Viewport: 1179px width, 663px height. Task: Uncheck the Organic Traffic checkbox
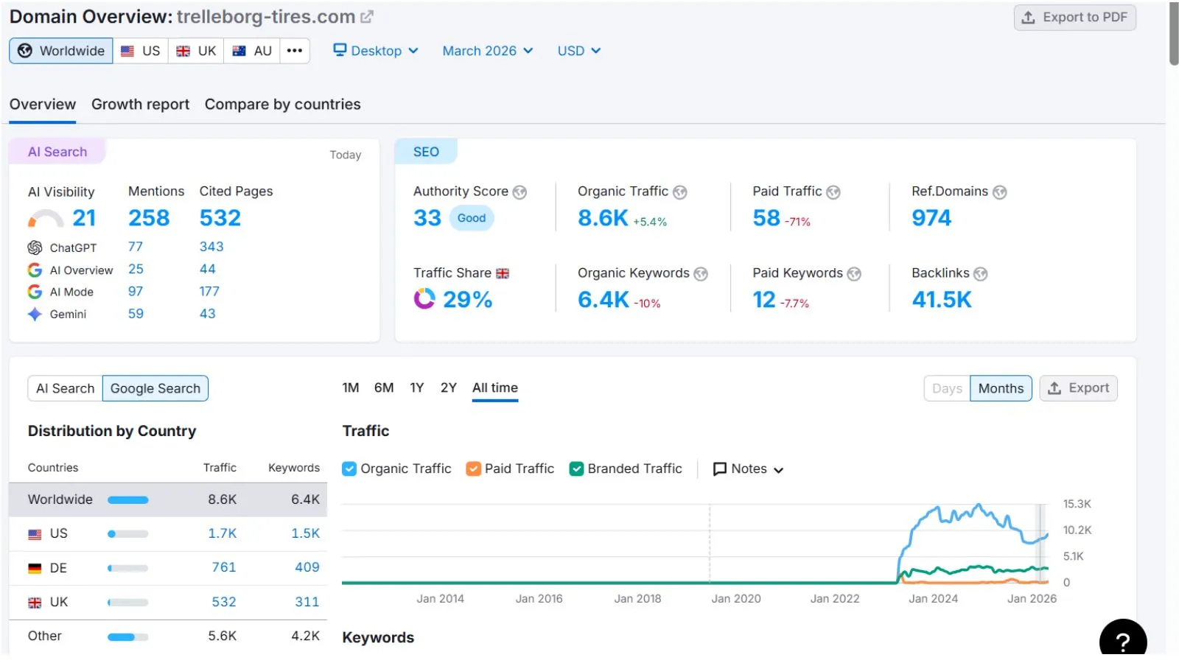349,469
